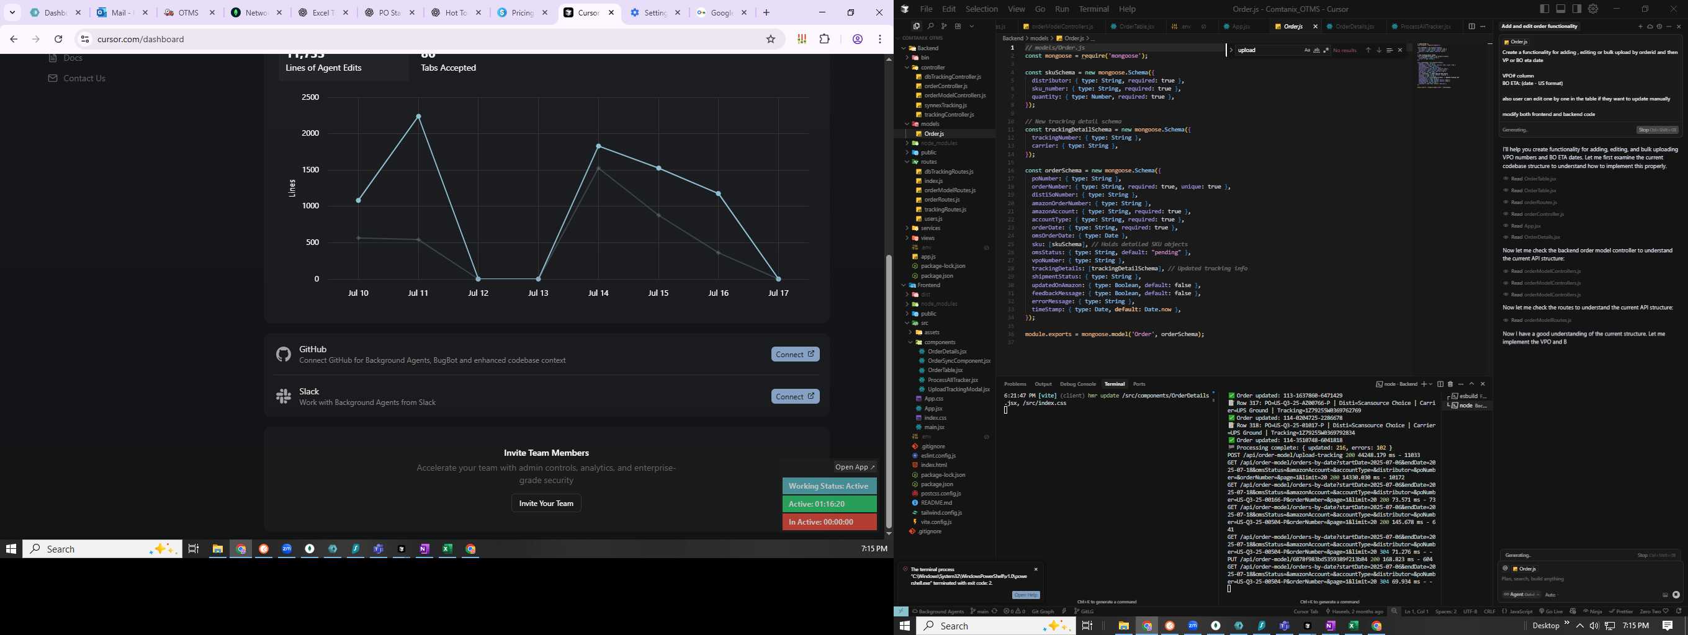Screen dimensions: 1688x635
Task: Collapse the routes folder
Action: [x=929, y=162]
